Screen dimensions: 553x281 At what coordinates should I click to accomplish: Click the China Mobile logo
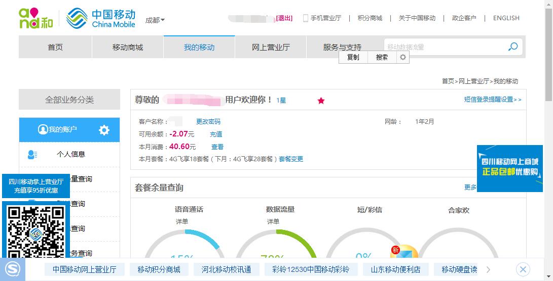point(101,19)
